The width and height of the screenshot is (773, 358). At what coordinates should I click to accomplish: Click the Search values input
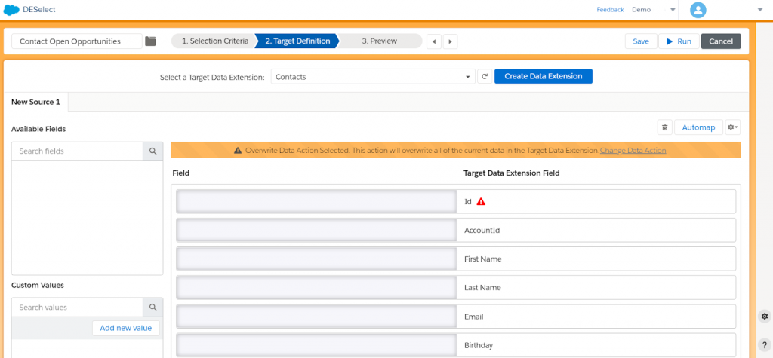point(78,308)
